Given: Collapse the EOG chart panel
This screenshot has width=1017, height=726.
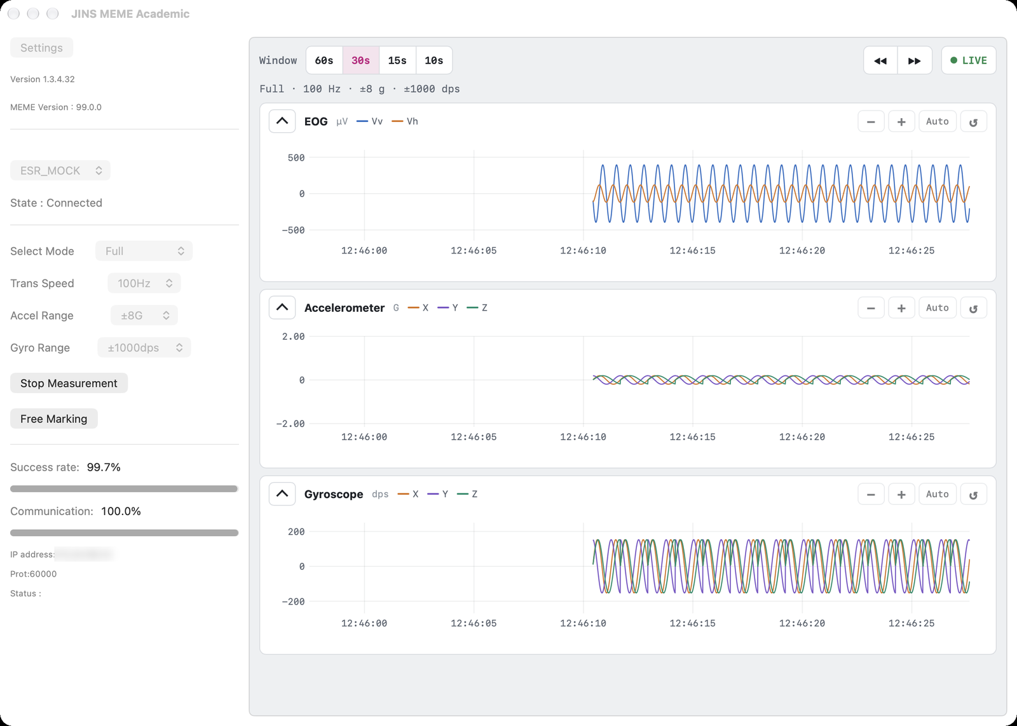Looking at the screenshot, I should (282, 121).
